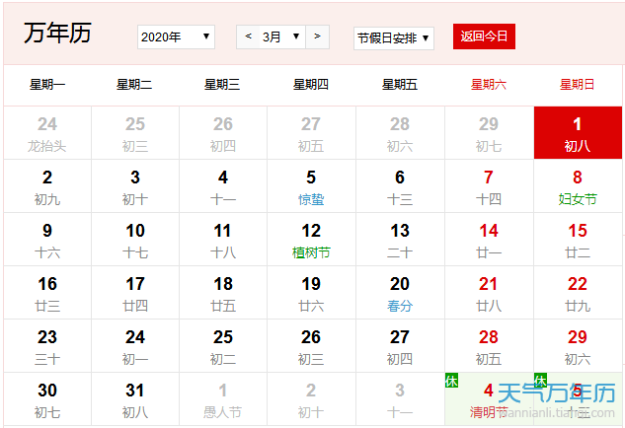Select March 20 春分

pyautogui.click(x=400, y=293)
